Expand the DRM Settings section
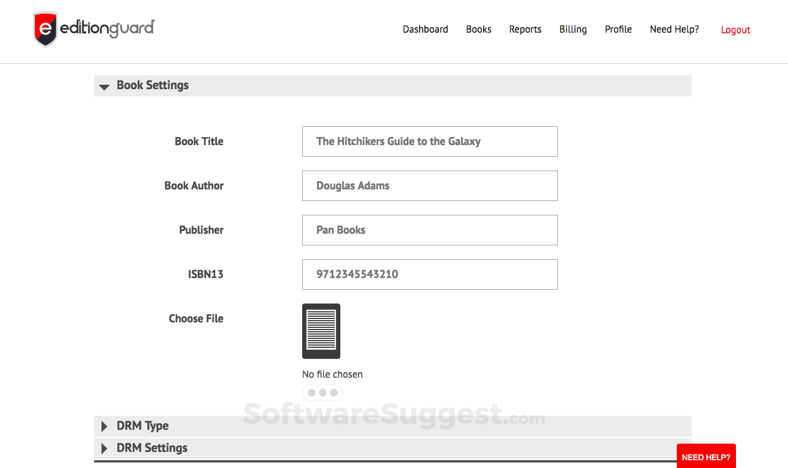Screen dimensions: 788x468 105,448
